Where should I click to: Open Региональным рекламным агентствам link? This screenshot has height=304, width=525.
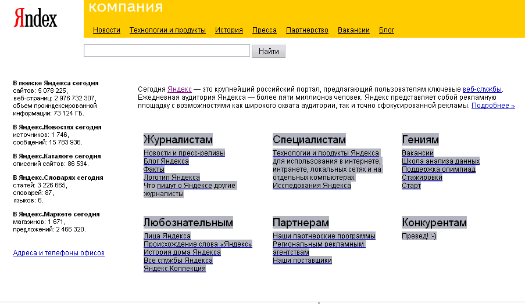point(319,248)
